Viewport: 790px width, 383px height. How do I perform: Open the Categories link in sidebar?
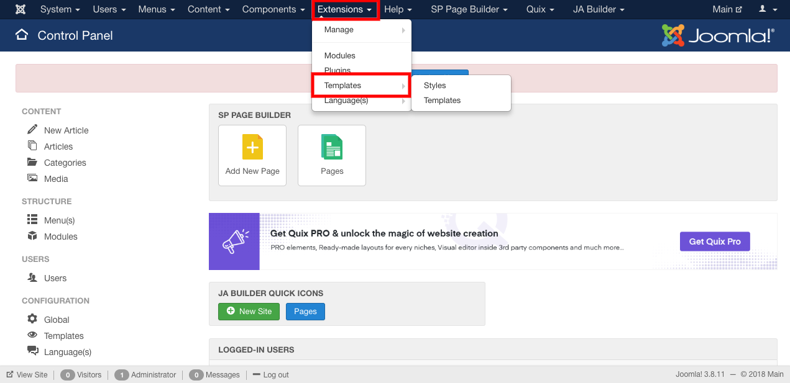click(65, 163)
